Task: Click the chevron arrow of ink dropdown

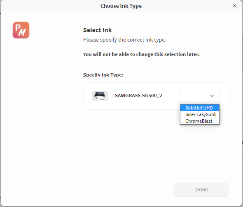Action: pyautogui.click(x=212, y=96)
